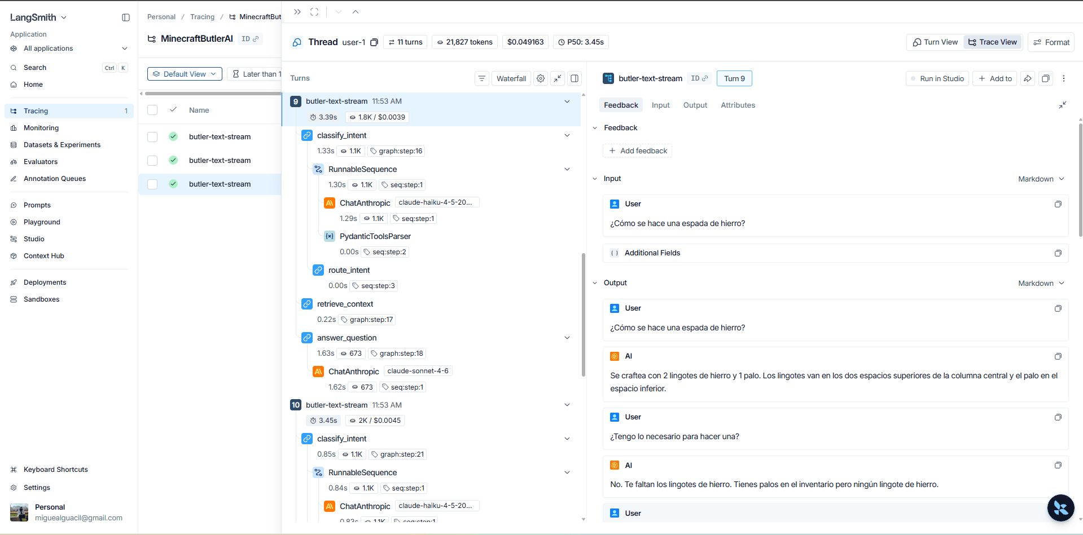The height and width of the screenshot is (535, 1083).
Task: Open the three-dot more options menu
Action: [x=1064, y=78]
